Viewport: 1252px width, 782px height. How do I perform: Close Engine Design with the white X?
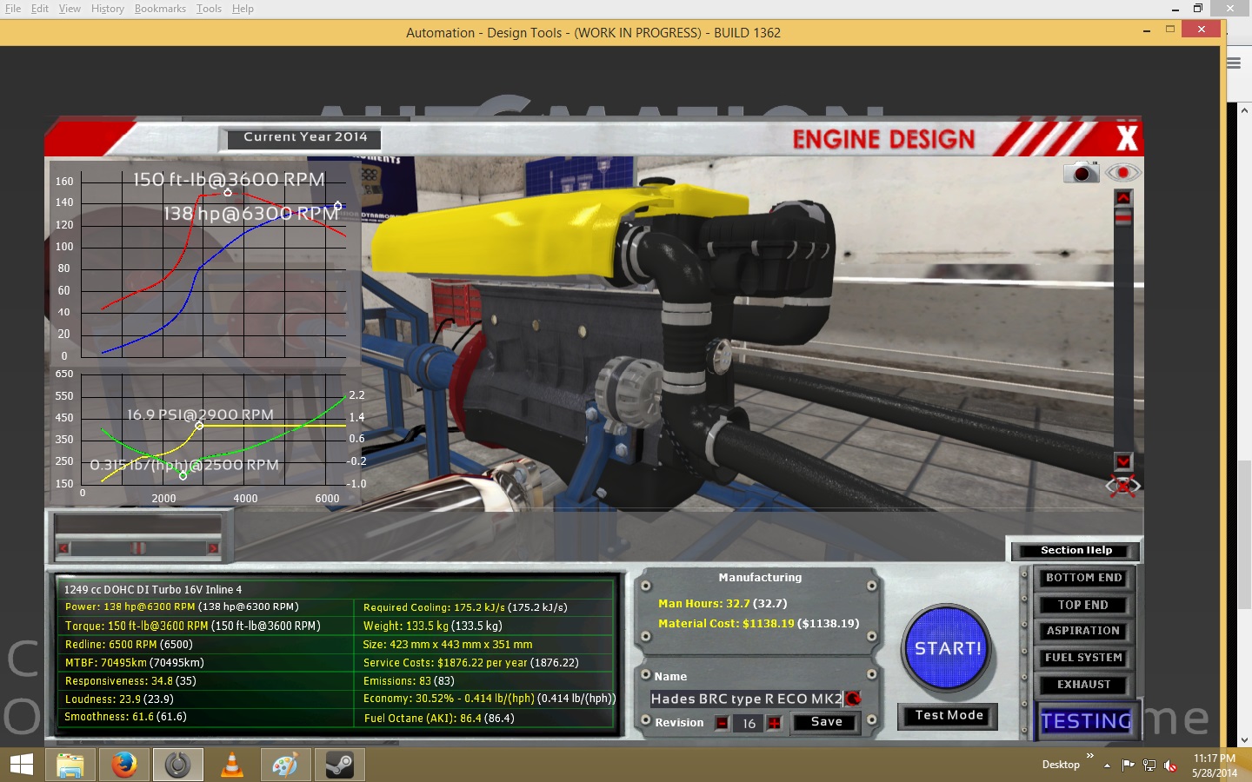pyautogui.click(x=1127, y=138)
